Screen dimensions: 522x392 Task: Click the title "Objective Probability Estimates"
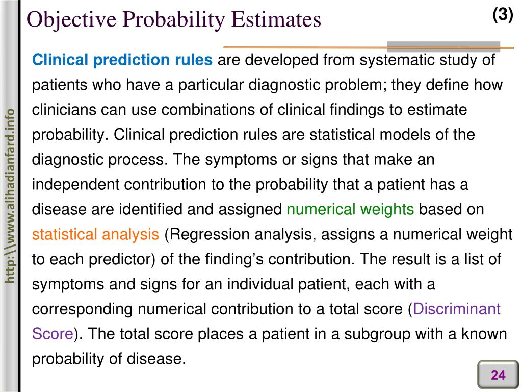click(174, 19)
